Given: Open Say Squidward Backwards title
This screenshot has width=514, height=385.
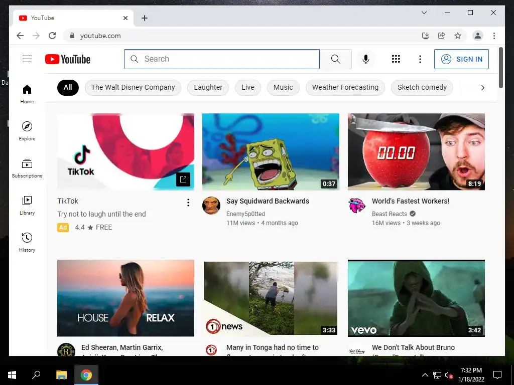Looking at the screenshot, I should coord(268,201).
